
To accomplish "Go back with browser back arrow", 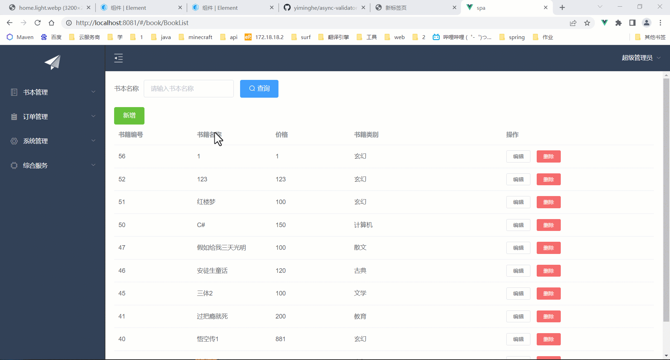I will 9,23.
